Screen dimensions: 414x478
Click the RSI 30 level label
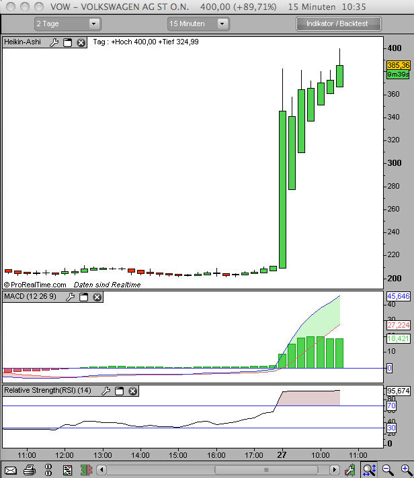[x=391, y=428]
